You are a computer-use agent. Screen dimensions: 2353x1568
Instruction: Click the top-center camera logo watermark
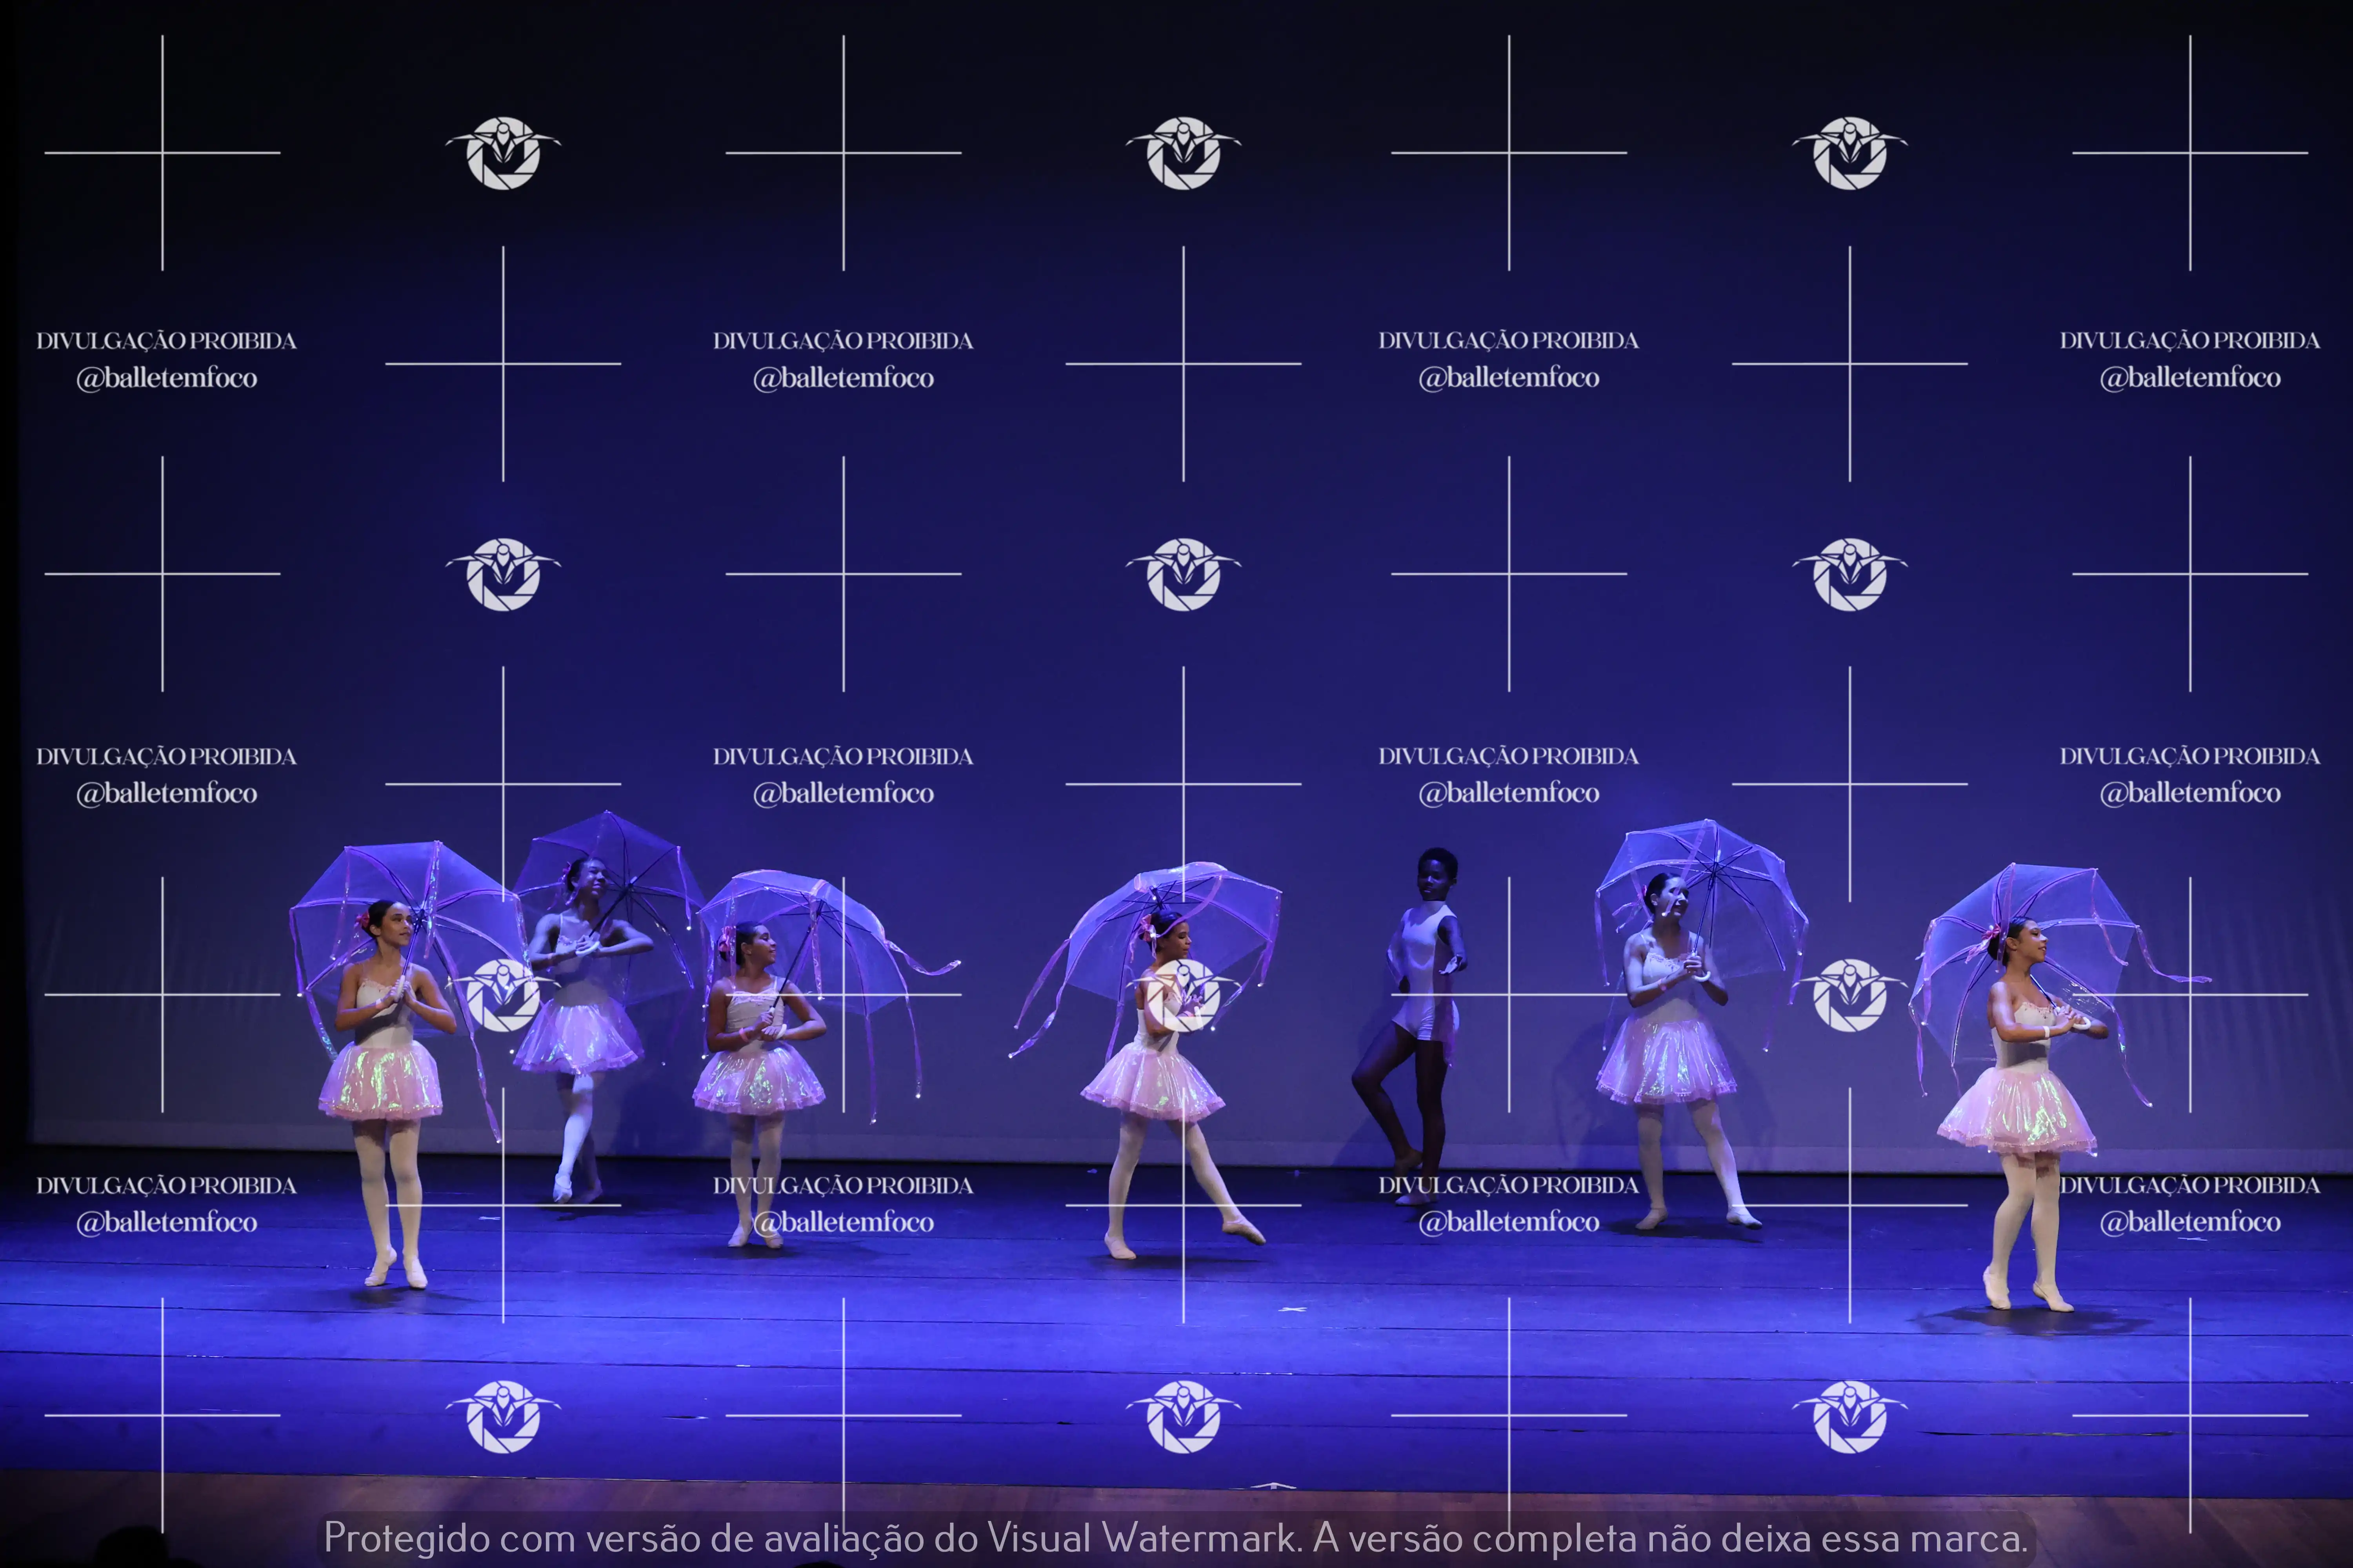click(1184, 153)
